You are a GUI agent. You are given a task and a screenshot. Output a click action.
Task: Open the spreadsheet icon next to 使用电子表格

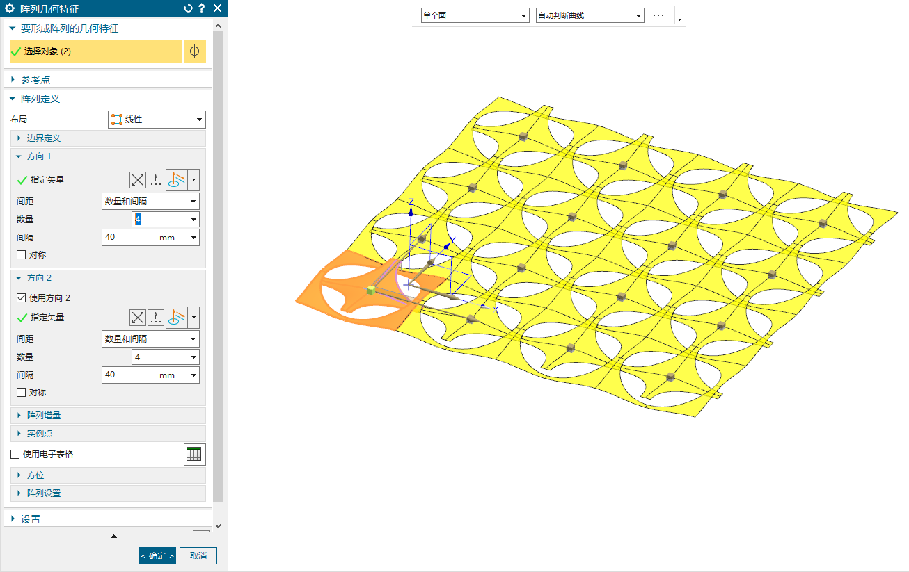click(194, 455)
